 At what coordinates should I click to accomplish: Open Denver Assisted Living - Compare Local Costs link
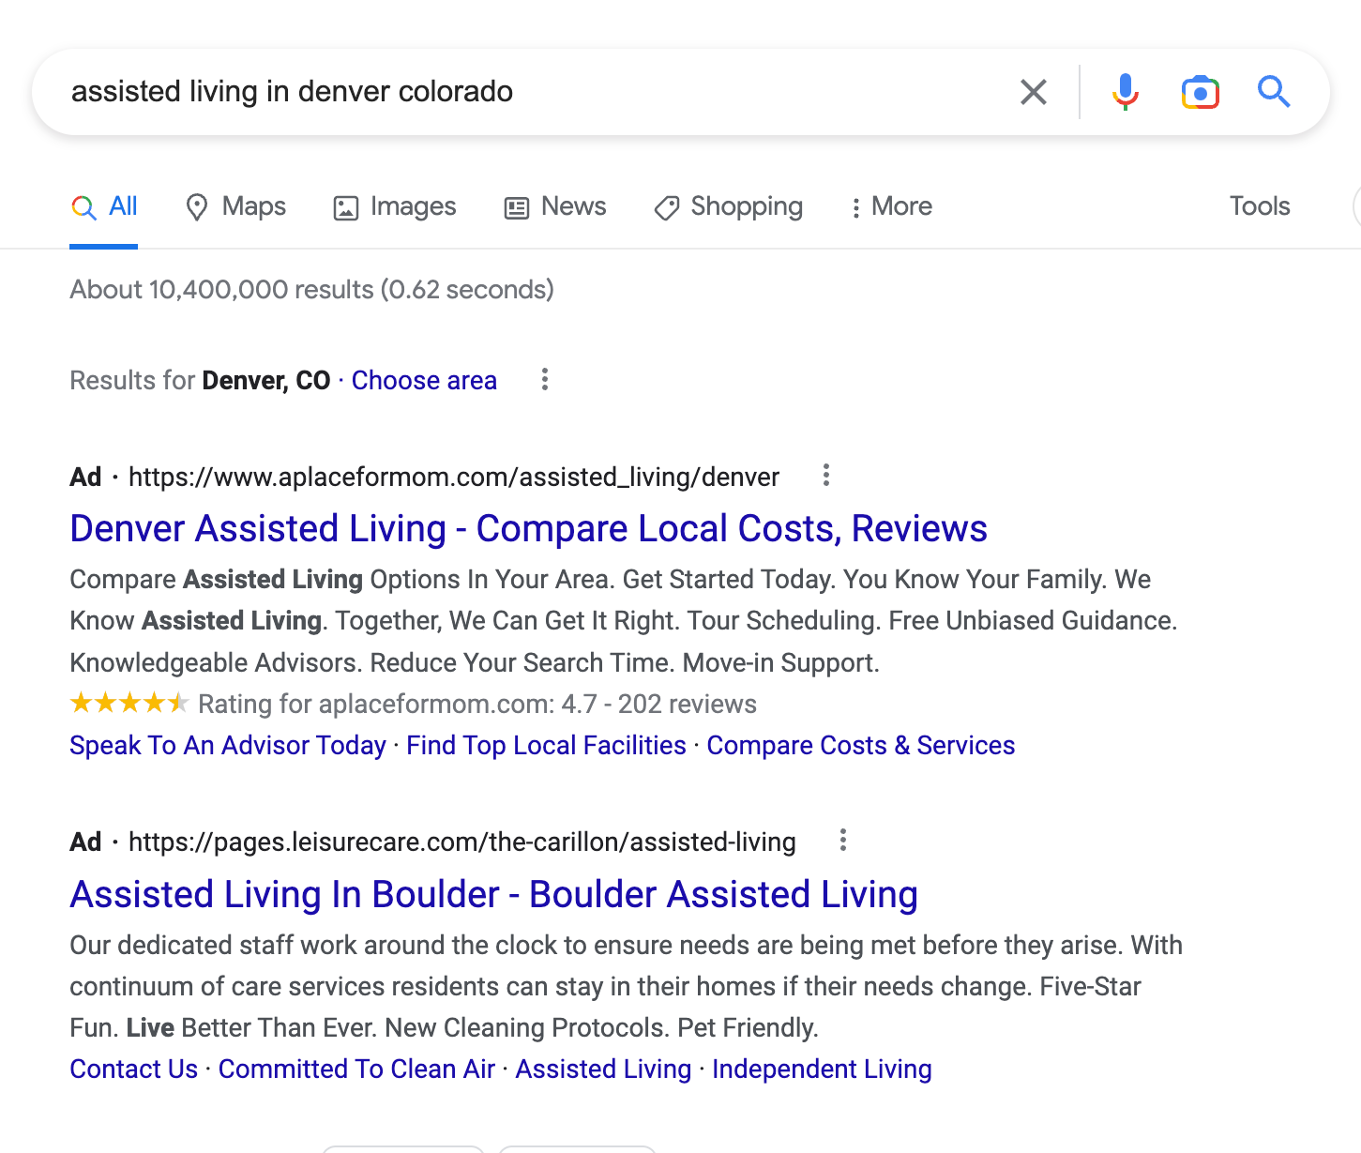(528, 529)
